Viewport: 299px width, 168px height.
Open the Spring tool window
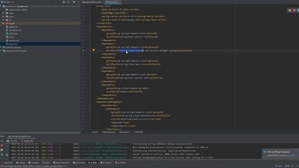[x=21, y=163]
